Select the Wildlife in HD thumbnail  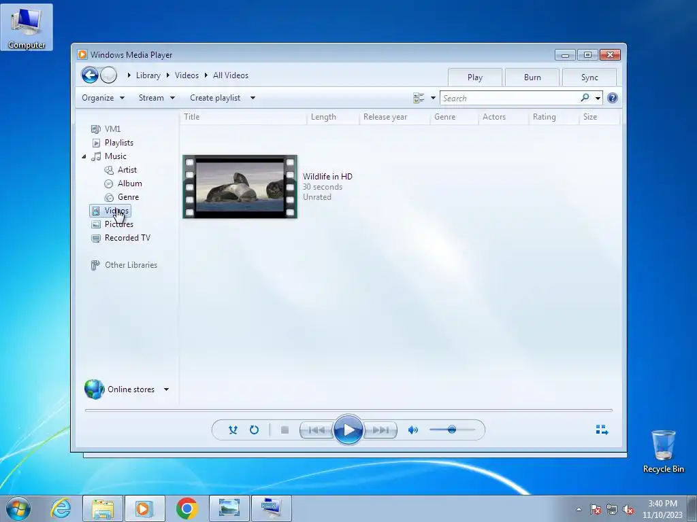tap(240, 186)
